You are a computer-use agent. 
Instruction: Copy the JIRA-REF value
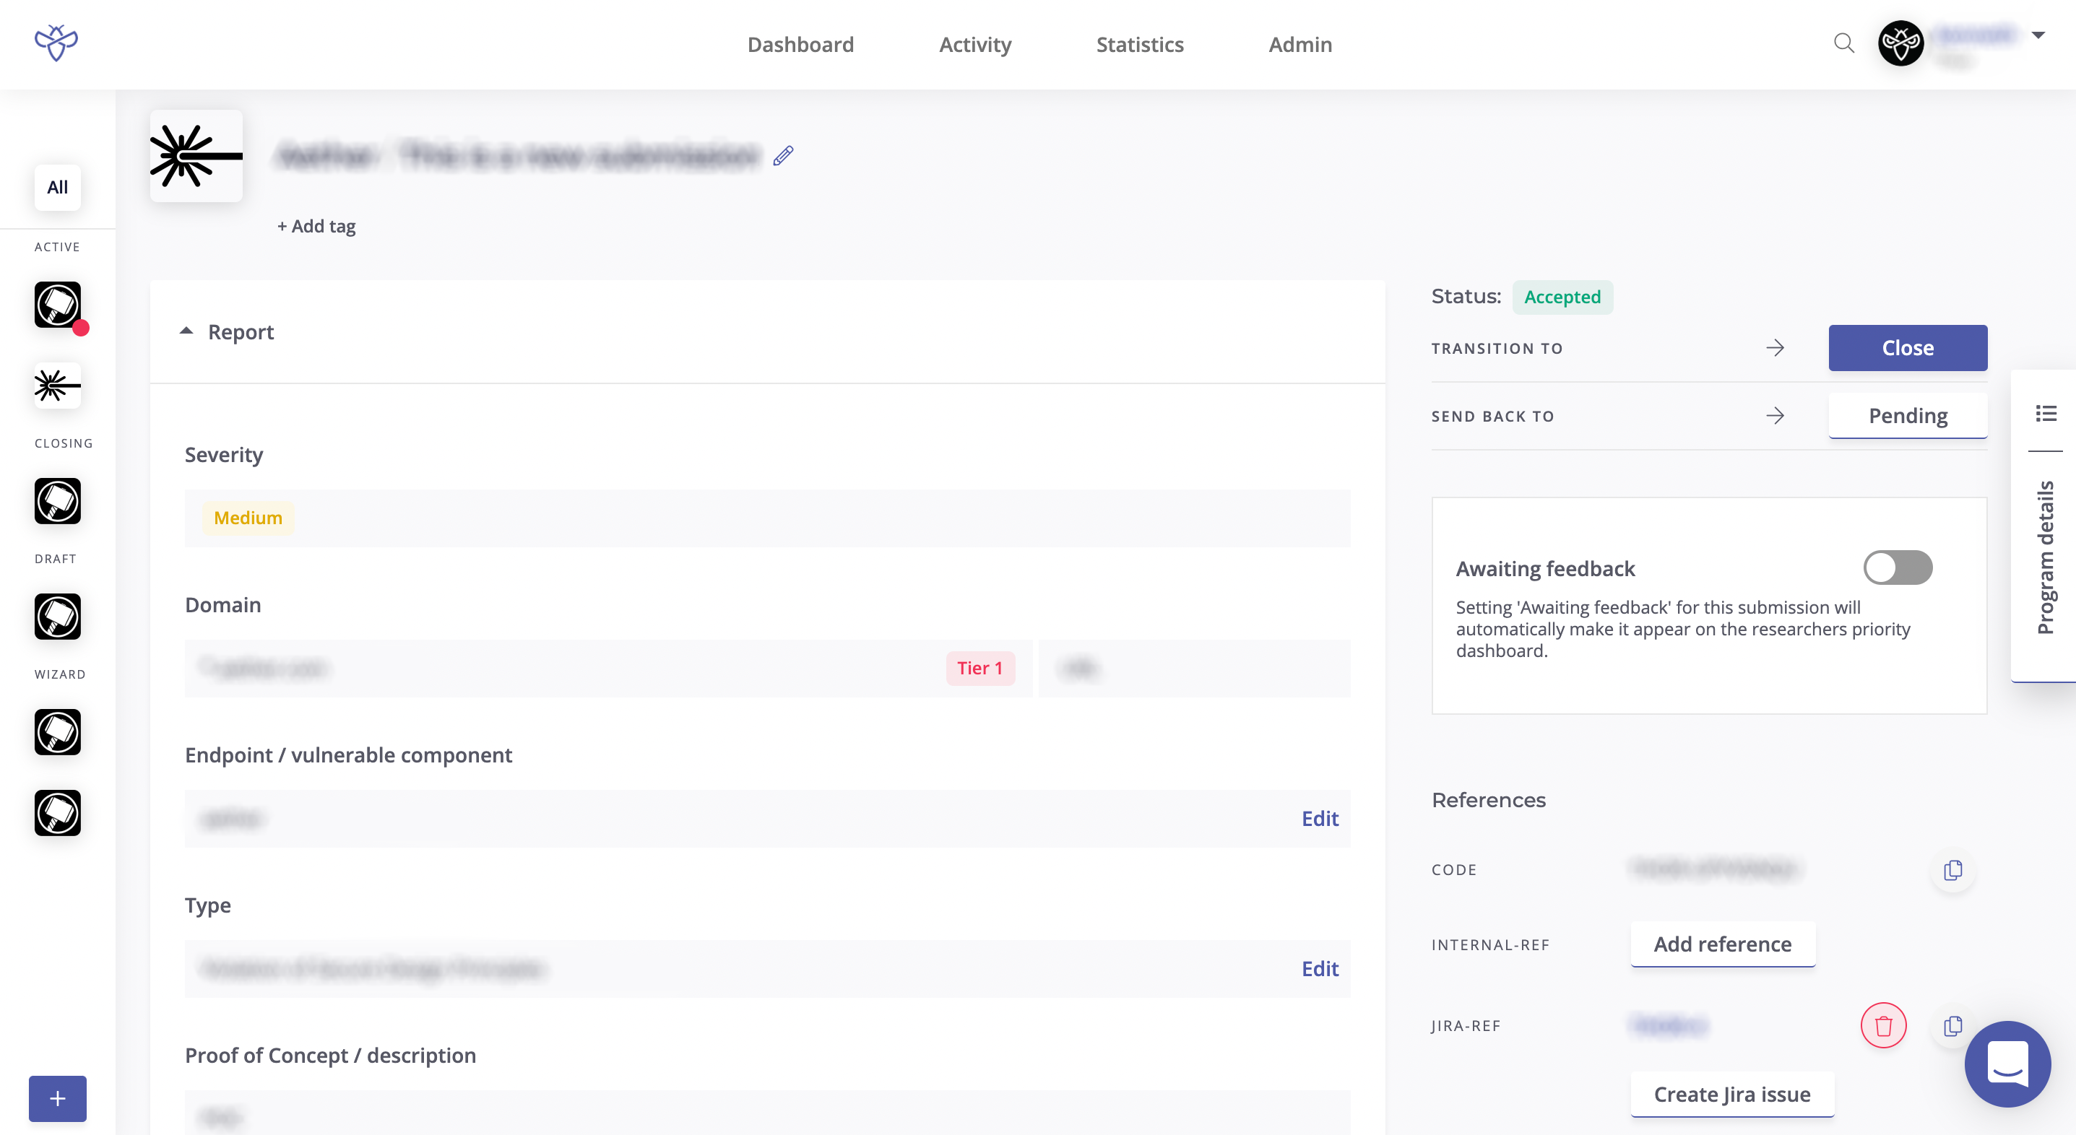click(x=1952, y=1025)
